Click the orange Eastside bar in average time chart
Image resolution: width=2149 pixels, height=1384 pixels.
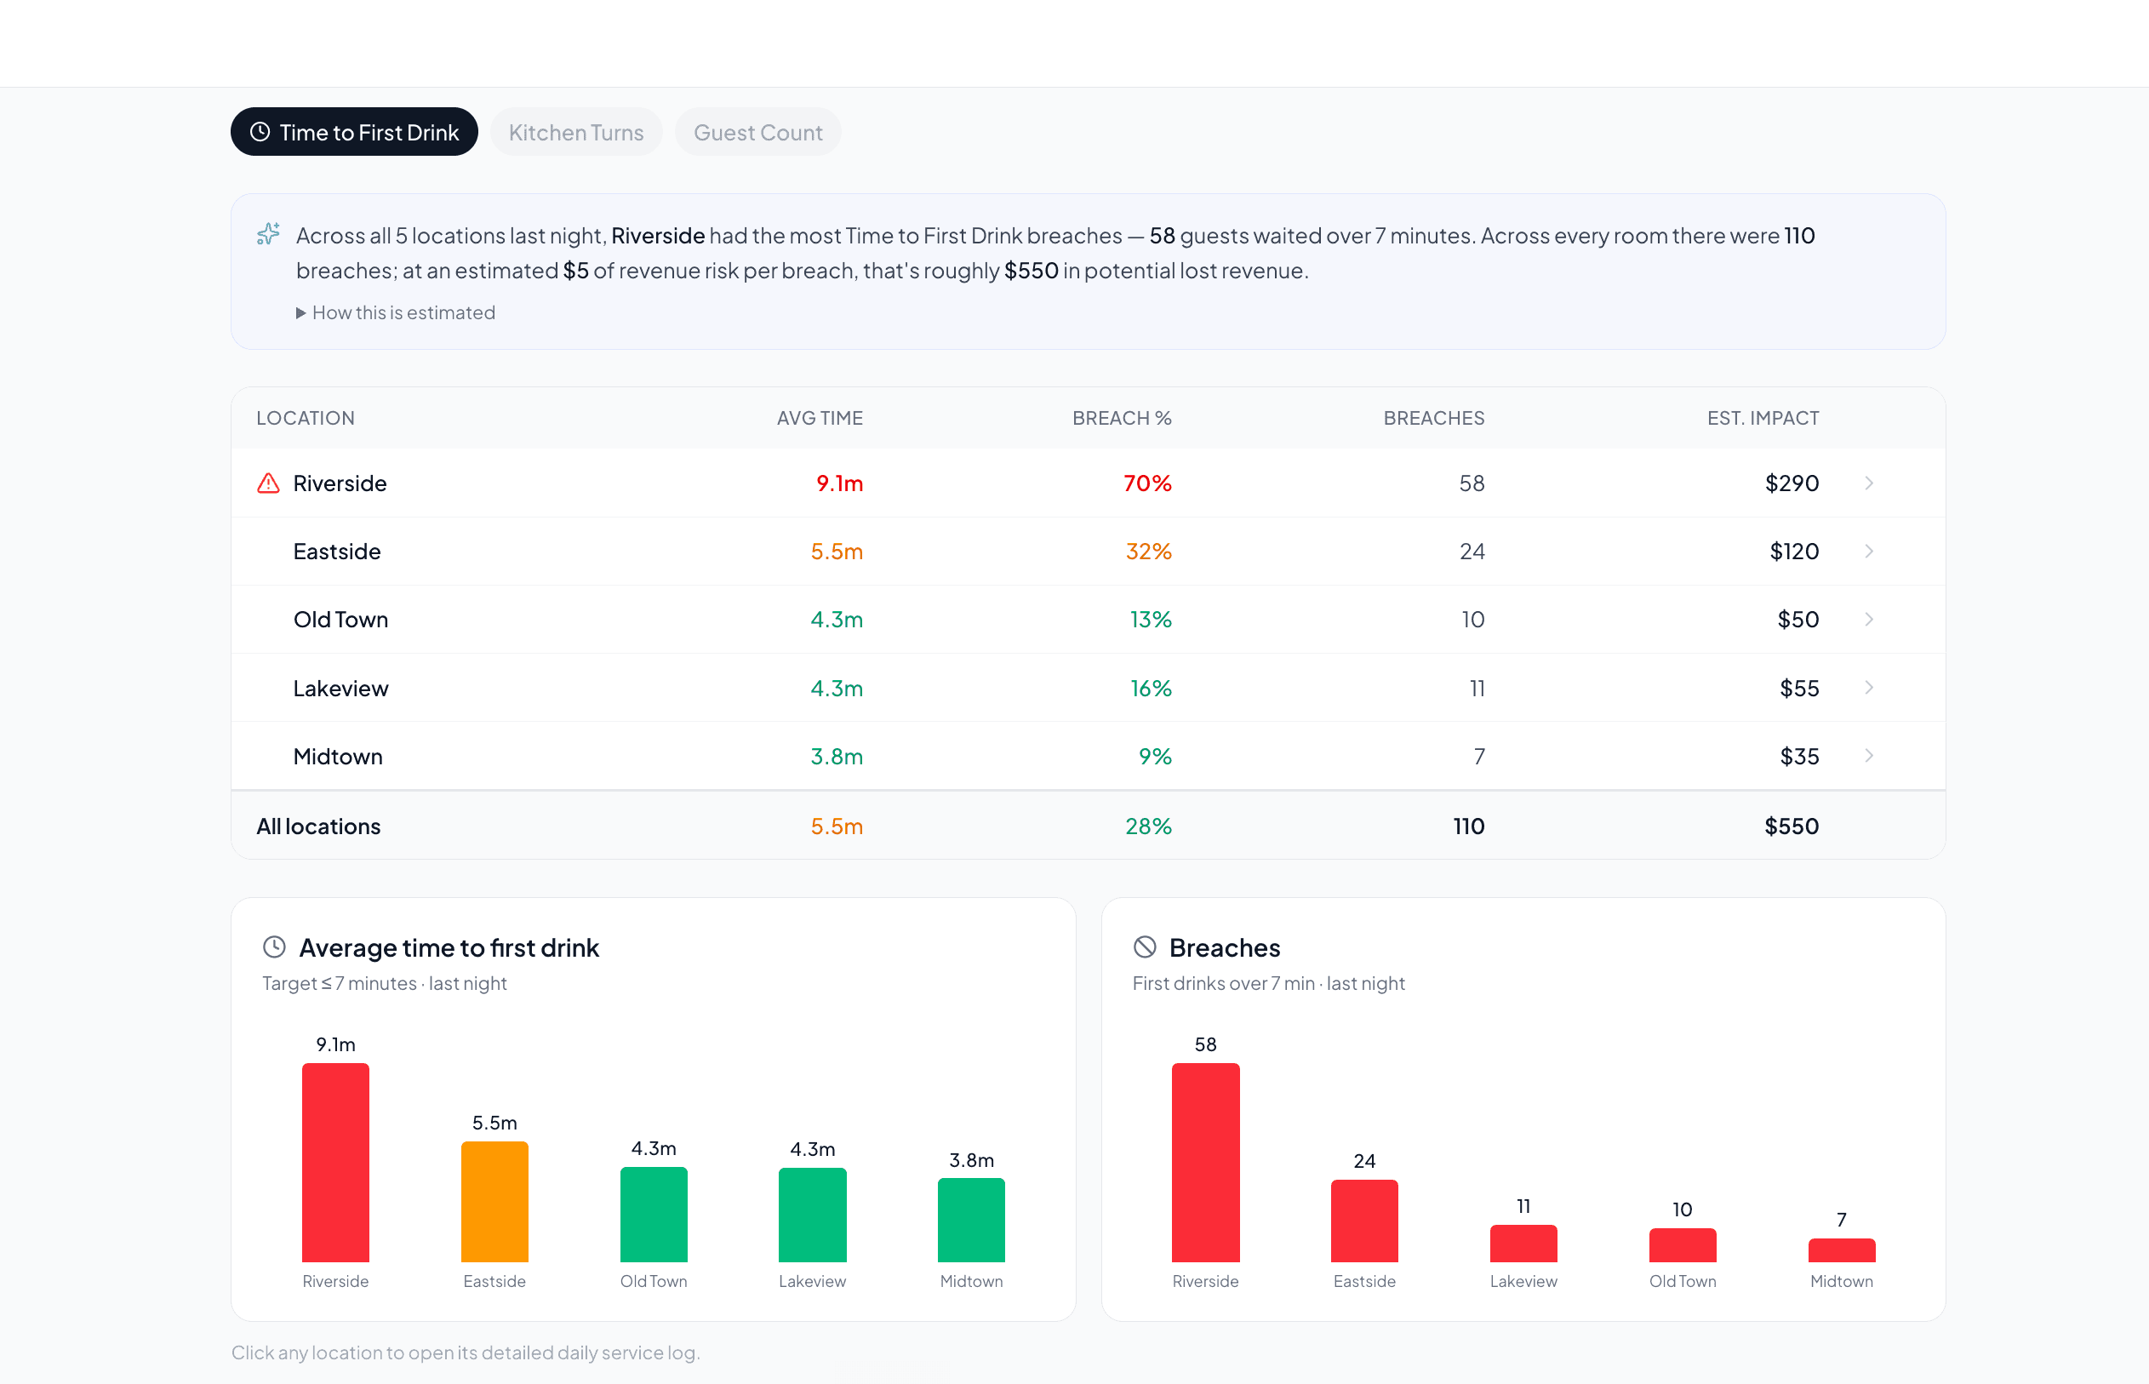[x=494, y=1203]
